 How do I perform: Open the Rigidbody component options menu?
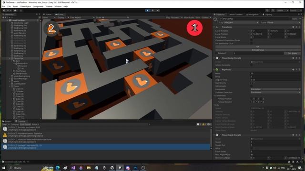300,70
